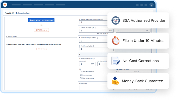This screenshot has width=178, height=100.
Task: Check the Statutory employee checkbox
Action: pos(81,72)
